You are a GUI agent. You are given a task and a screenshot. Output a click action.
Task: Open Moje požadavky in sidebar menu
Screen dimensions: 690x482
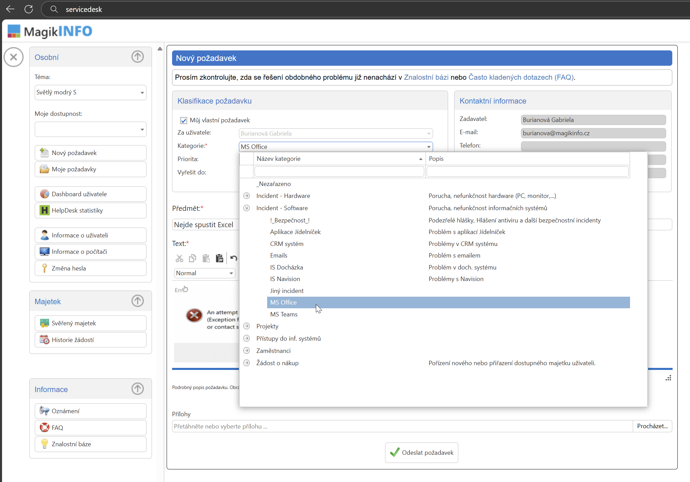click(90, 169)
